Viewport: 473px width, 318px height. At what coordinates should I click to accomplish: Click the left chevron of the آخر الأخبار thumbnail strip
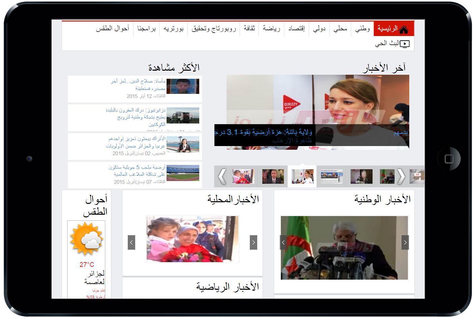[222, 176]
